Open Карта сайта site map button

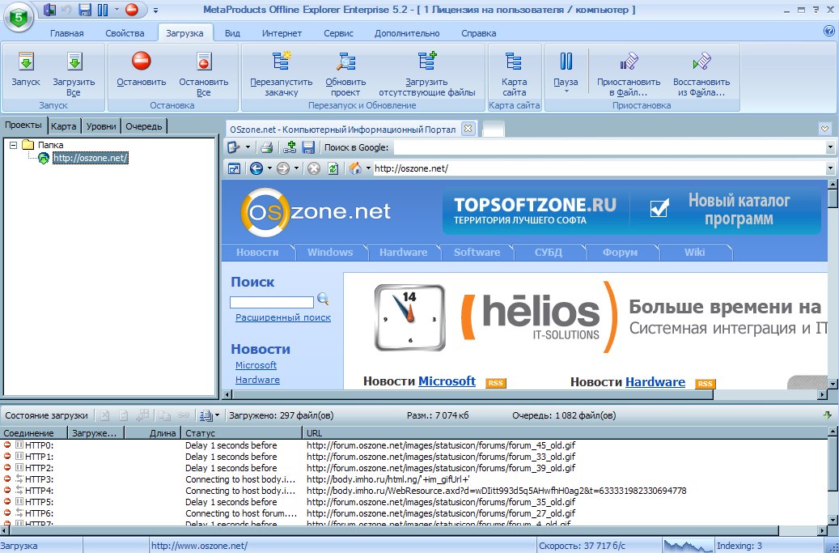click(514, 74)
